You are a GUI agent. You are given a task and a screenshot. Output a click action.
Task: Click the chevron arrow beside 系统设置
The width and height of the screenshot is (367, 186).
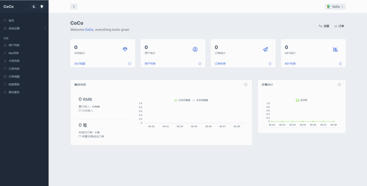coord(45,28)
